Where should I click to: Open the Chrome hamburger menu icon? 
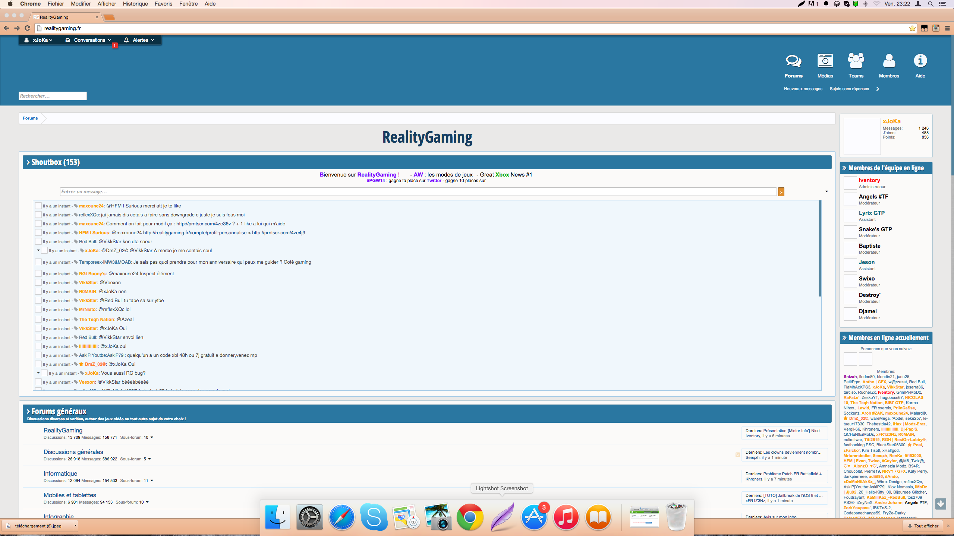(947, 28)
